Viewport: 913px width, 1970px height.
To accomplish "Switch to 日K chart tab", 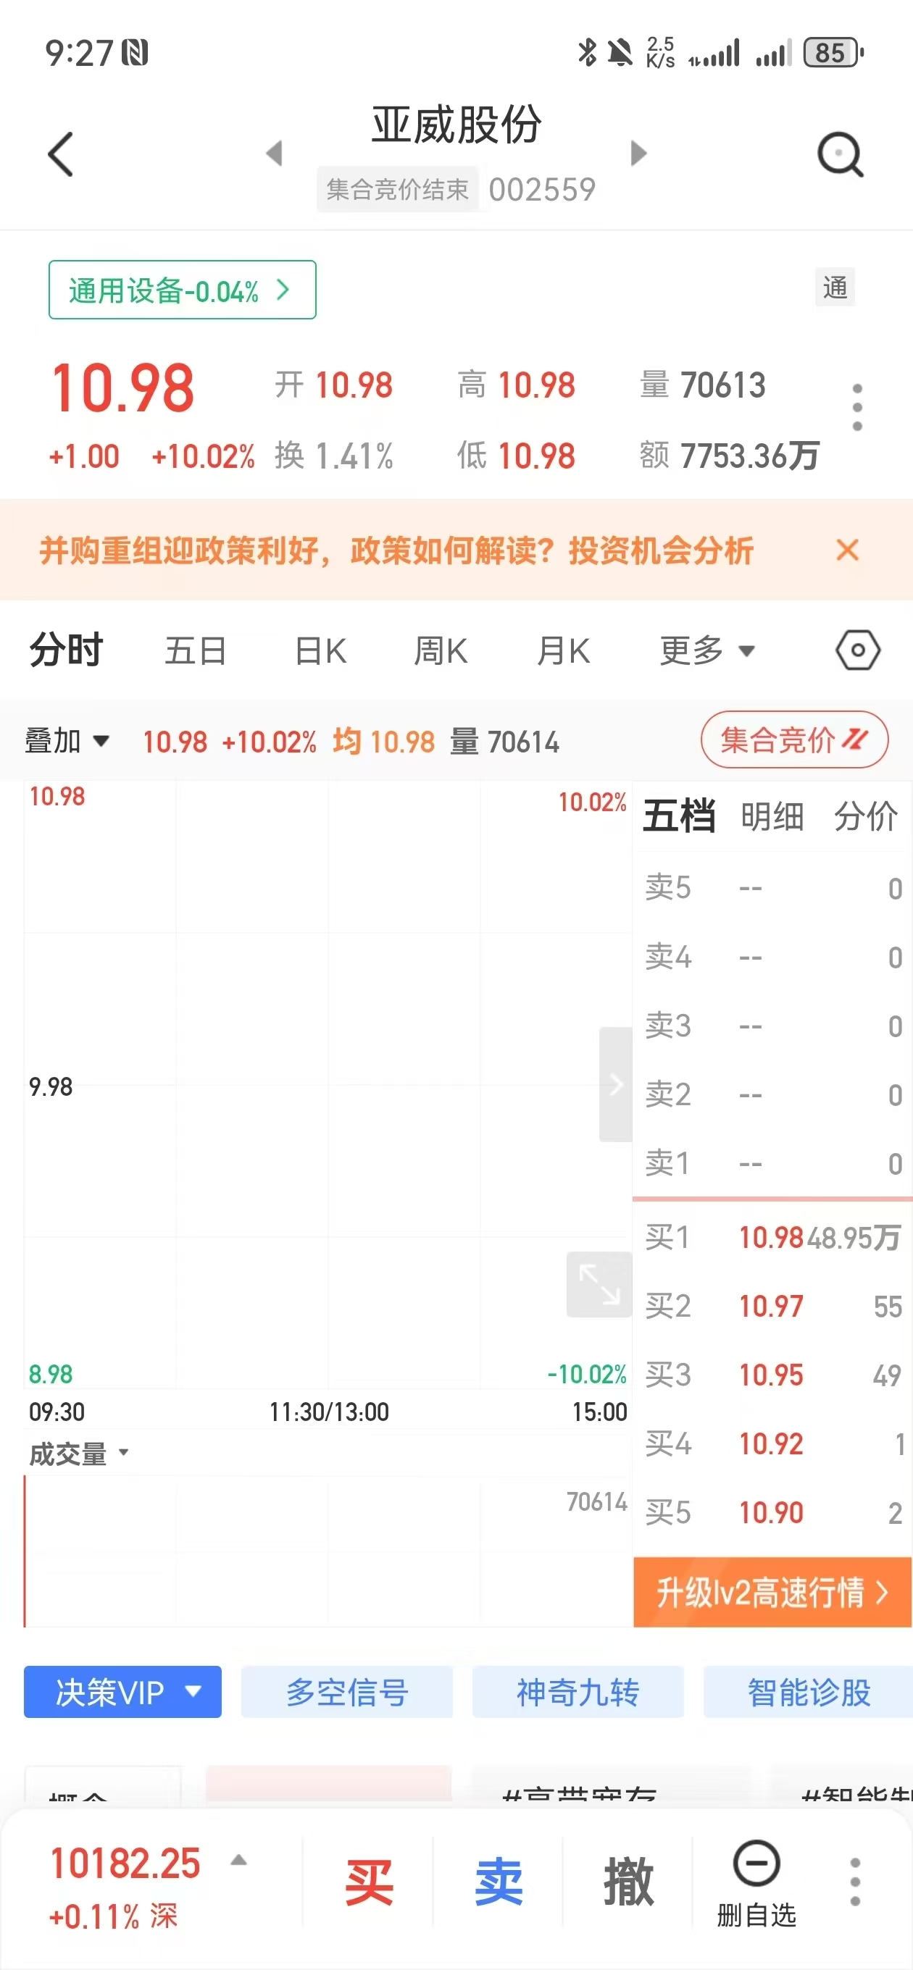I will [x=321, y=651].
